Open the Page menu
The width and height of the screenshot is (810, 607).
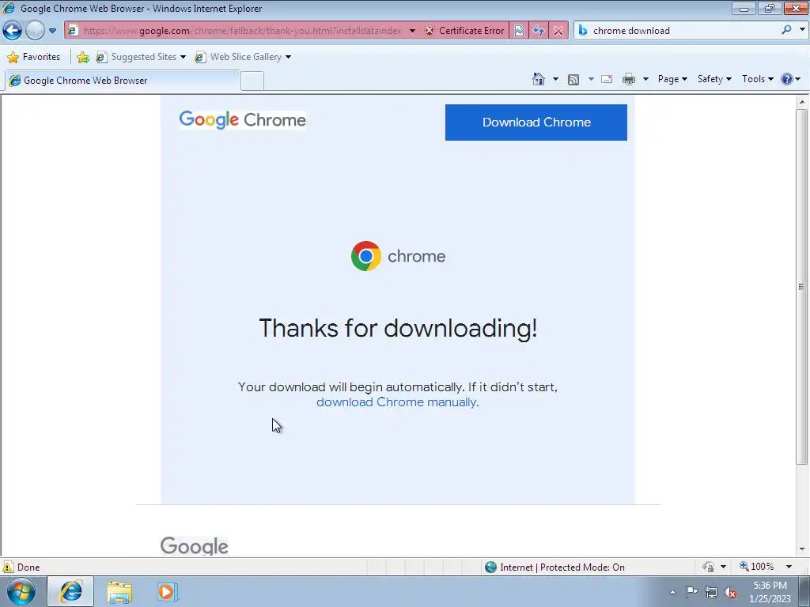click(672, 79)
